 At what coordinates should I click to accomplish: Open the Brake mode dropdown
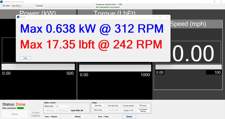(x=63, y=106)
